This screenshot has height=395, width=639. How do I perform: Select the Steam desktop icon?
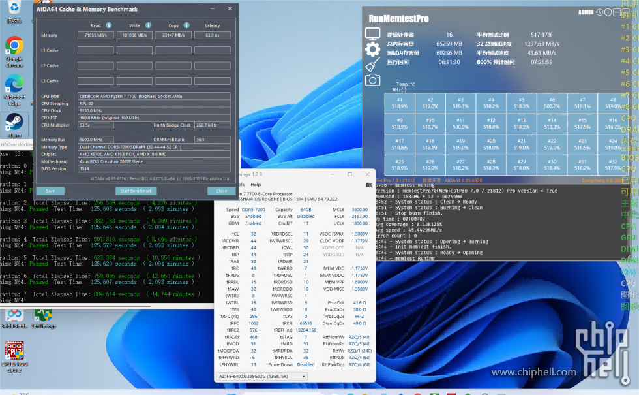14,125
